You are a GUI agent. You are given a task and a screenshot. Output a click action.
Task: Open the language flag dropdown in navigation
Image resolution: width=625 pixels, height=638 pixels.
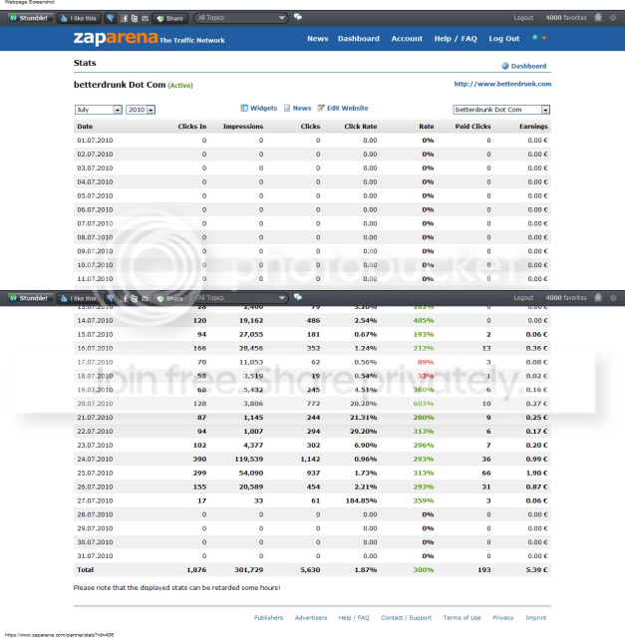[x=539, y=38]
